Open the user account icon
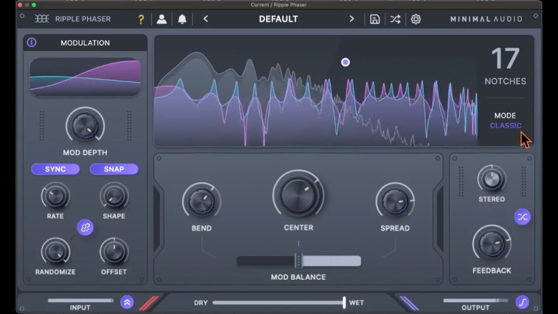558x314 pixels. click(162, 19)
